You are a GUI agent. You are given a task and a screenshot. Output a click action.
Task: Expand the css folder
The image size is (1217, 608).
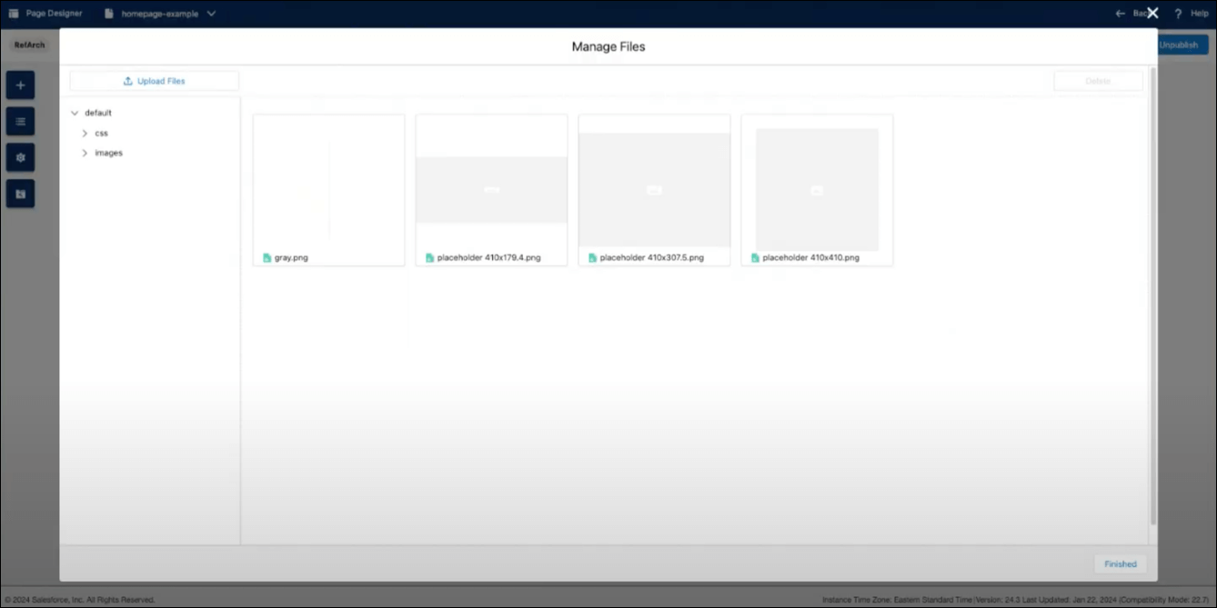85,133
